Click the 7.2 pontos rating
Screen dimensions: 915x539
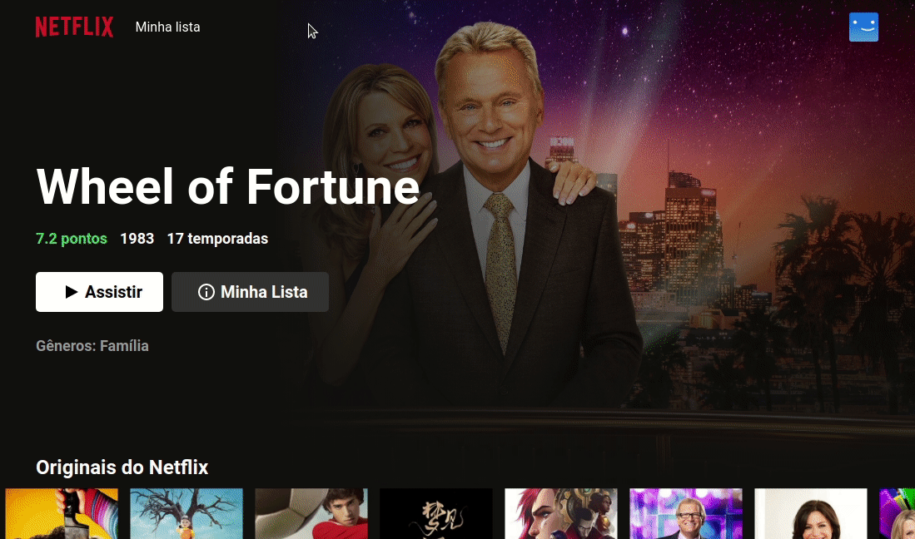72,239
